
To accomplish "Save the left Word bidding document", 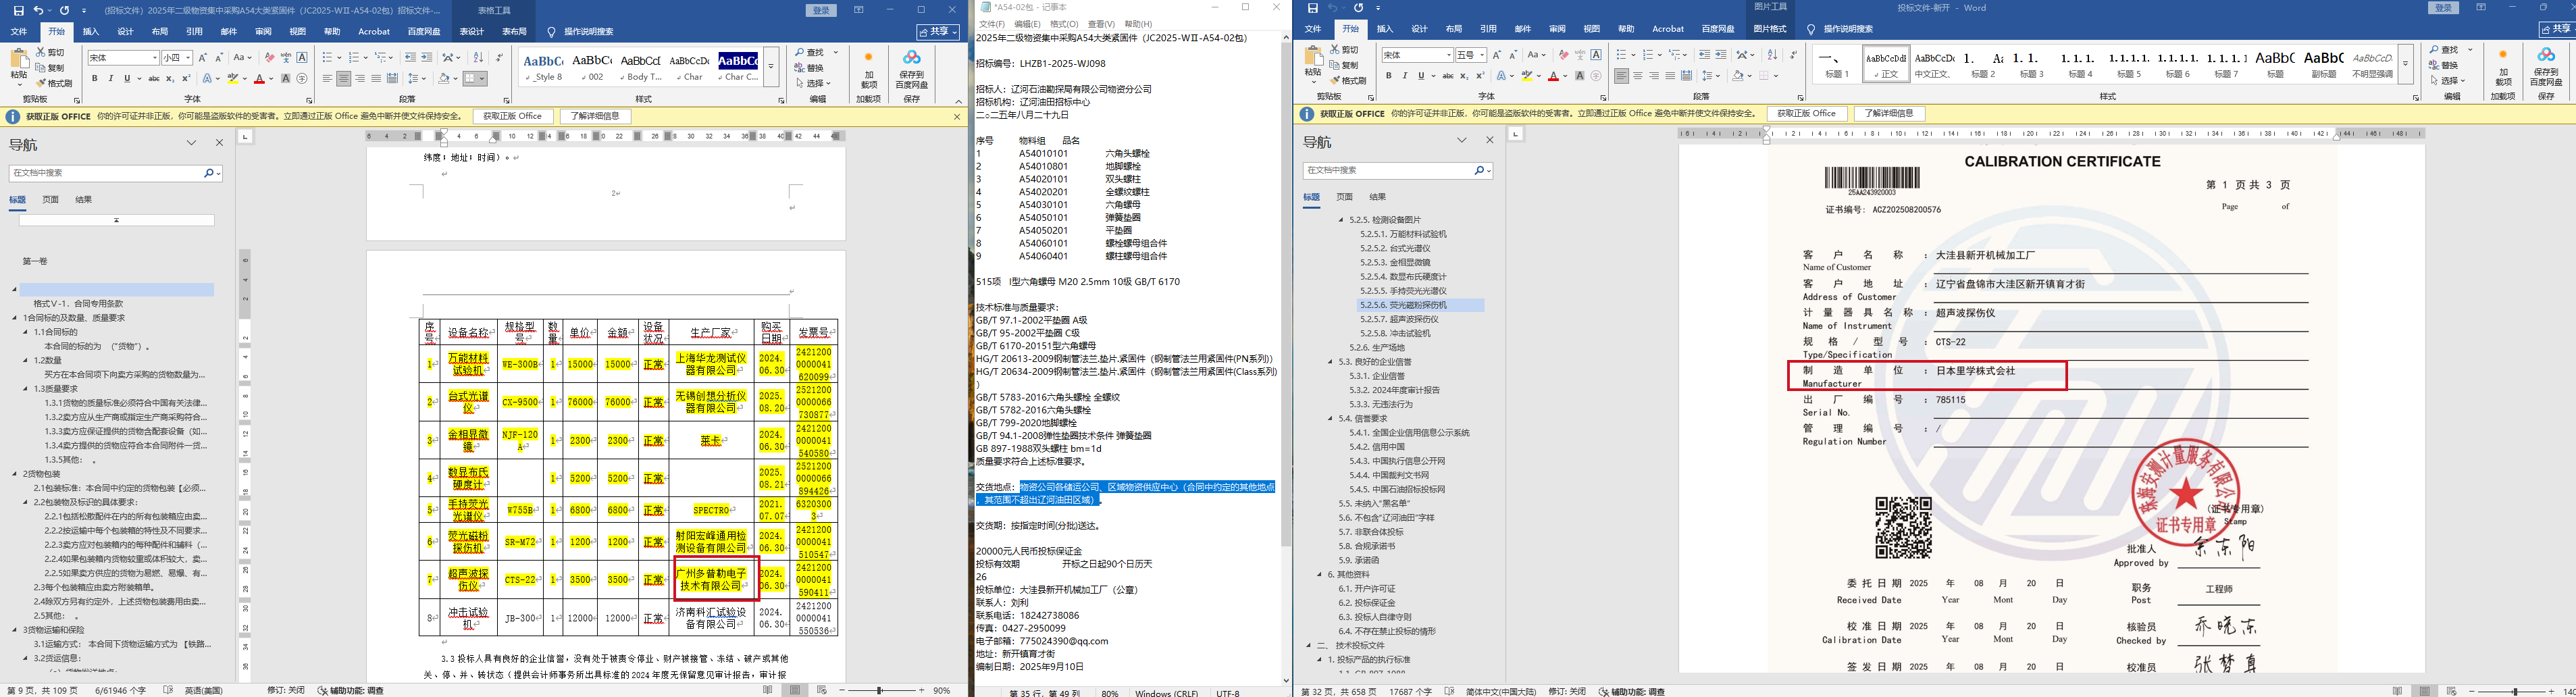I will (x=18, y=10).
